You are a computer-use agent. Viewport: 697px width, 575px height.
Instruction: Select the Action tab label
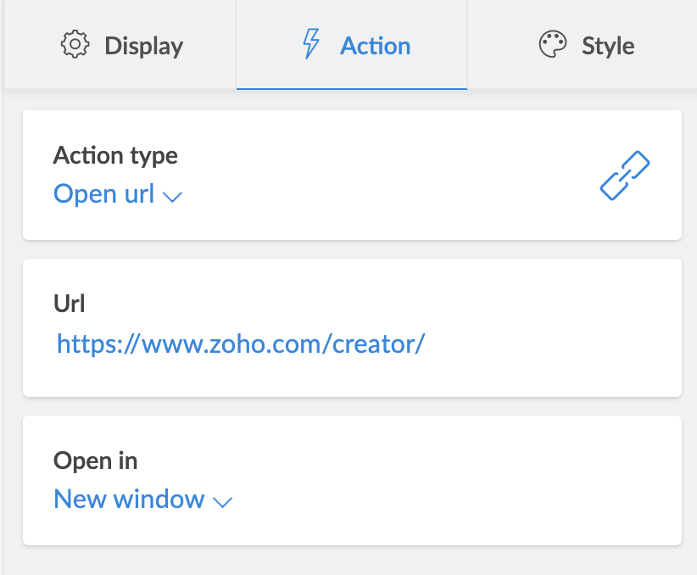[x=375, y=45]
